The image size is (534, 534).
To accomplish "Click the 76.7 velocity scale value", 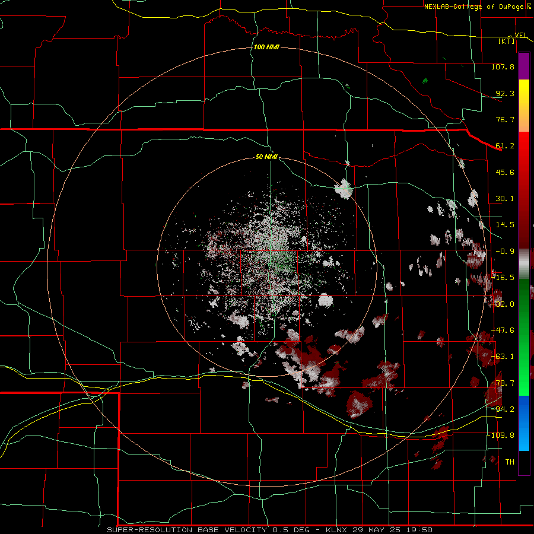I will 505,119.
